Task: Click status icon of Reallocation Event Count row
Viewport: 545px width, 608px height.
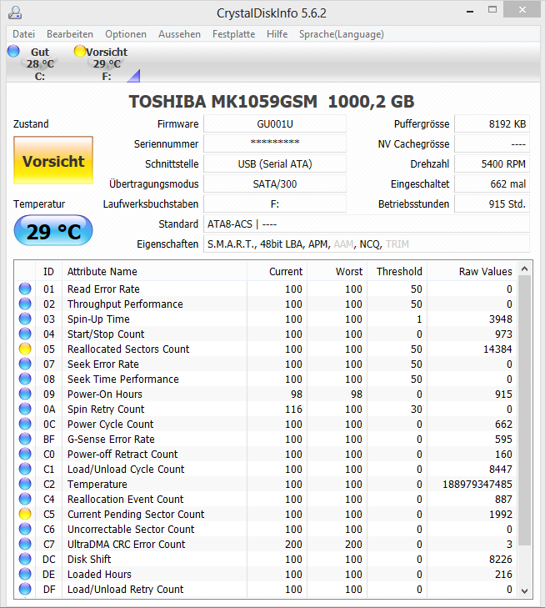Action: (25, 499)
